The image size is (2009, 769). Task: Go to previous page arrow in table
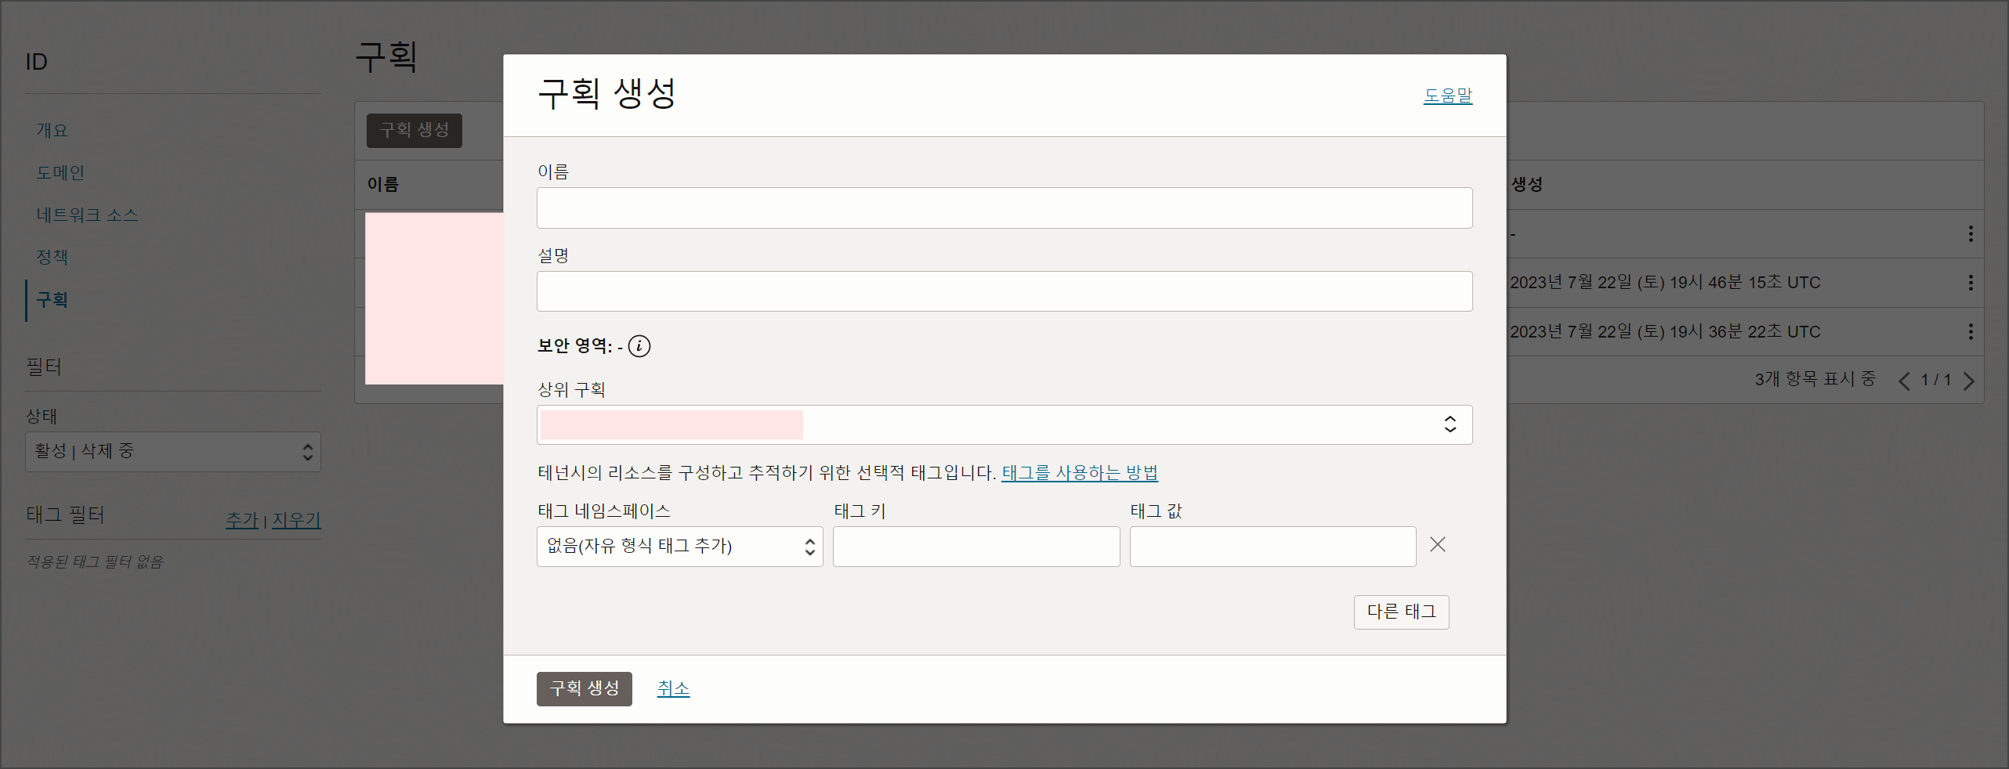(x=1904, y=381)
